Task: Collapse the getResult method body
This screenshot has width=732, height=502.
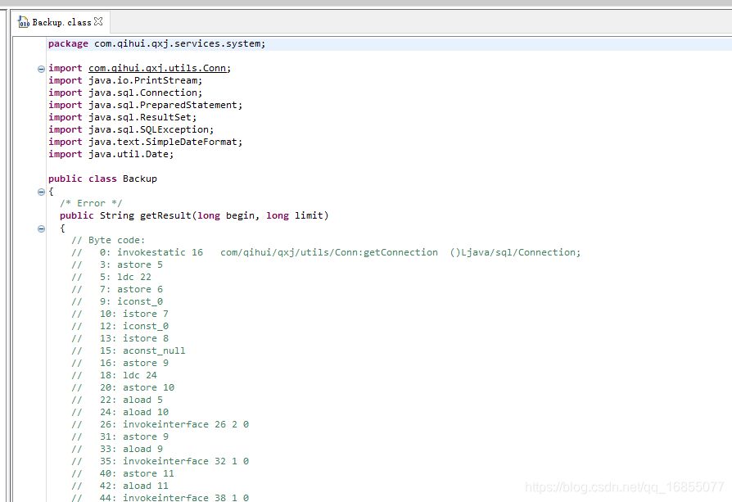Action: click(41, 228)
